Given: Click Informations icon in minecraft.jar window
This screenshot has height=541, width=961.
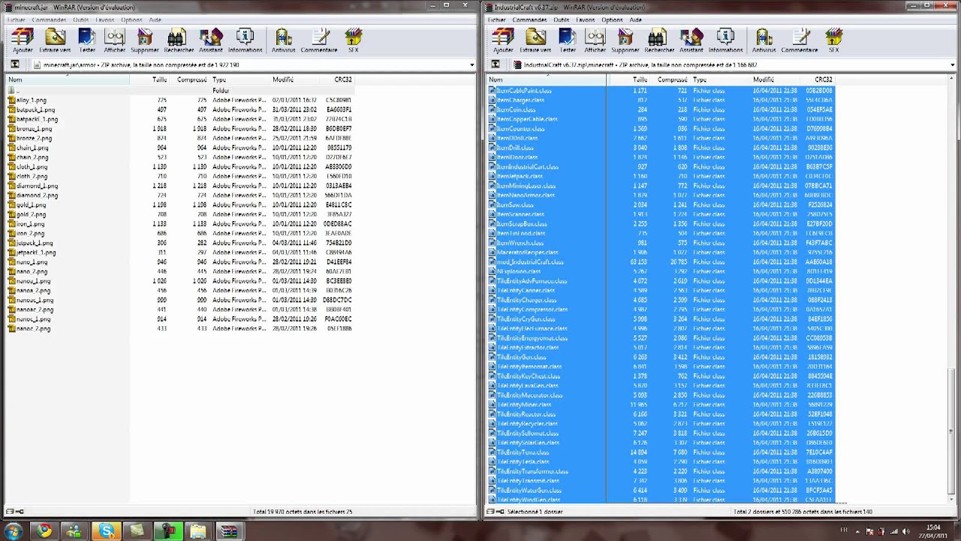Looking at the screenshot, I should click(245, 40).
